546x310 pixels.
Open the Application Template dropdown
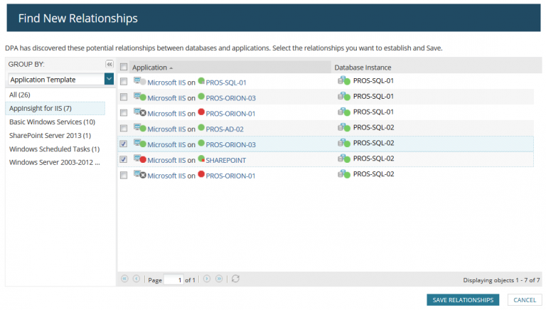[109, 79]
